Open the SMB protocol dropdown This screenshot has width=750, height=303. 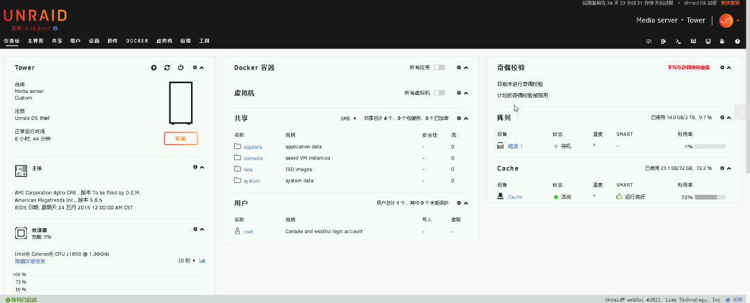(348, 118)
